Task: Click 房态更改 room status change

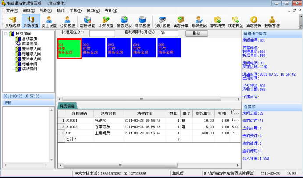Action: [124, 22]
